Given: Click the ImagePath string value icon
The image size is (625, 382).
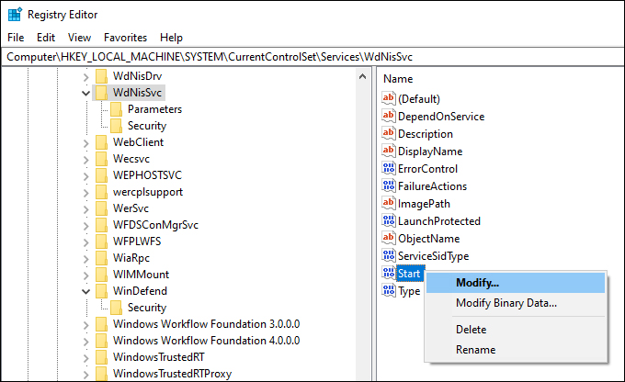Looking at the screenshot, I should [x=389, y=203].
